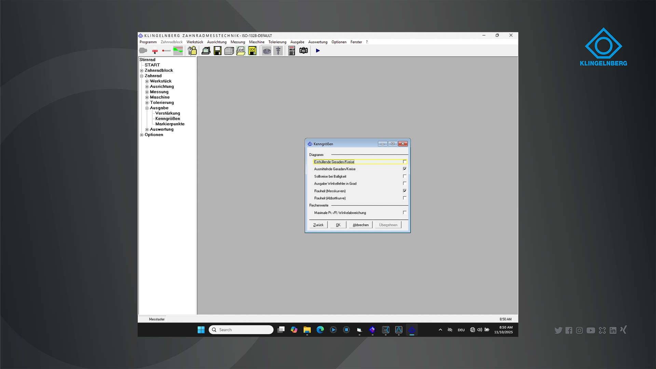Expand the Maschine tree node
This screenshot has width=656, height=369.
click(x=147, y=97)
